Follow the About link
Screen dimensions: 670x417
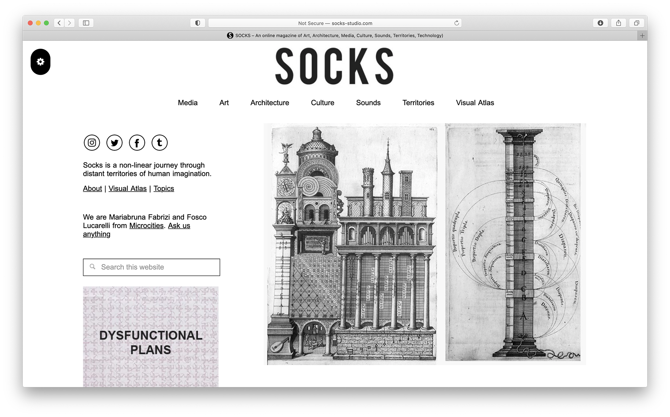tap(92, 189)
